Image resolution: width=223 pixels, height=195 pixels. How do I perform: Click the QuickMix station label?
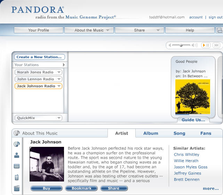[26, 118]
